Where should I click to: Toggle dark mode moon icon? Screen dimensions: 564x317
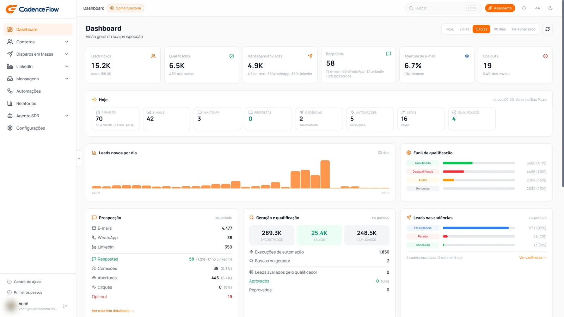pyautogui.click(x=550, y=8)
